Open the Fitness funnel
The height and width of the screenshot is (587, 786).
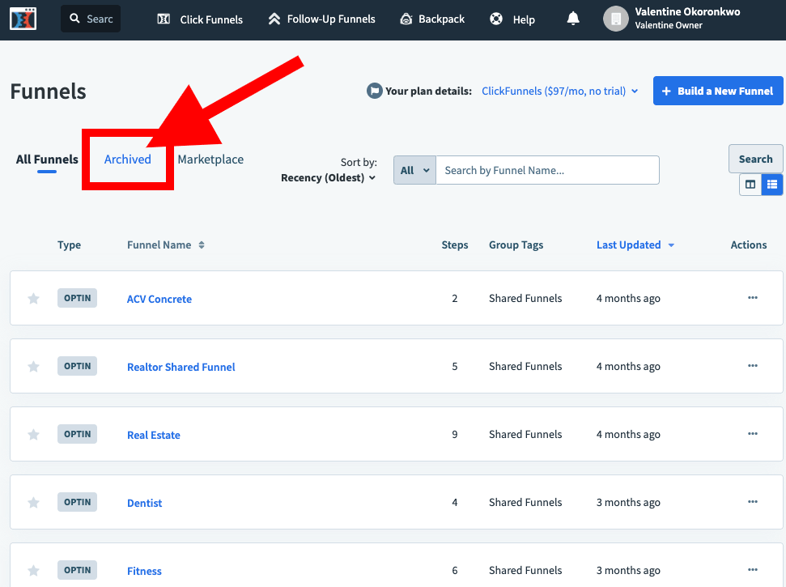[x=144, y=572]
